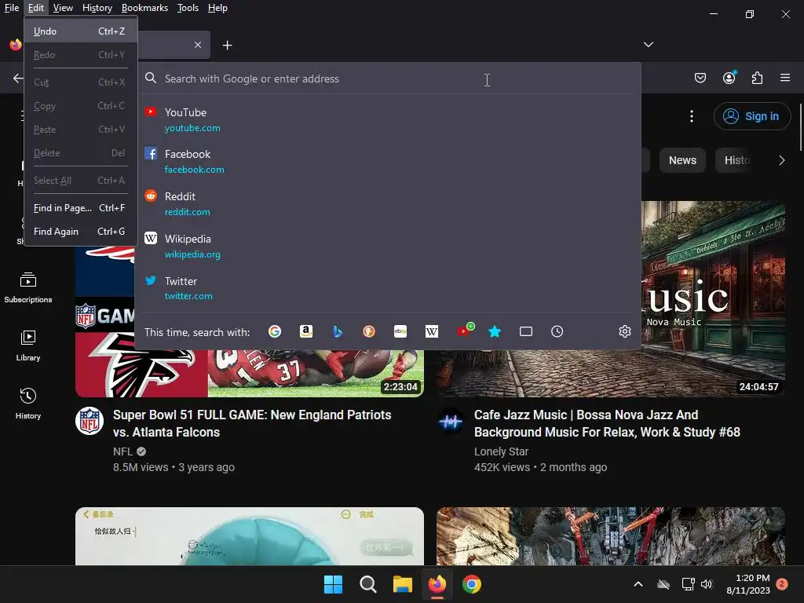Launch File Explorer from taskbar
Screen dimensions: 804x603
(403, 584)
